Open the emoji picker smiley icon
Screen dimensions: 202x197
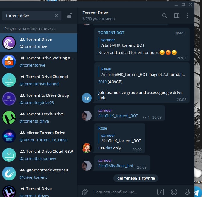tap(174, 192)
